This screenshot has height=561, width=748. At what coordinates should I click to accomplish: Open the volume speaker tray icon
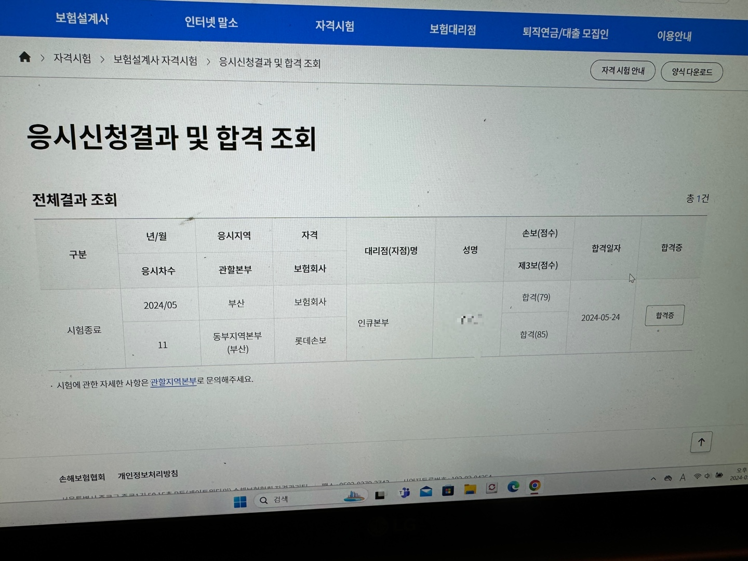point(707,475)
